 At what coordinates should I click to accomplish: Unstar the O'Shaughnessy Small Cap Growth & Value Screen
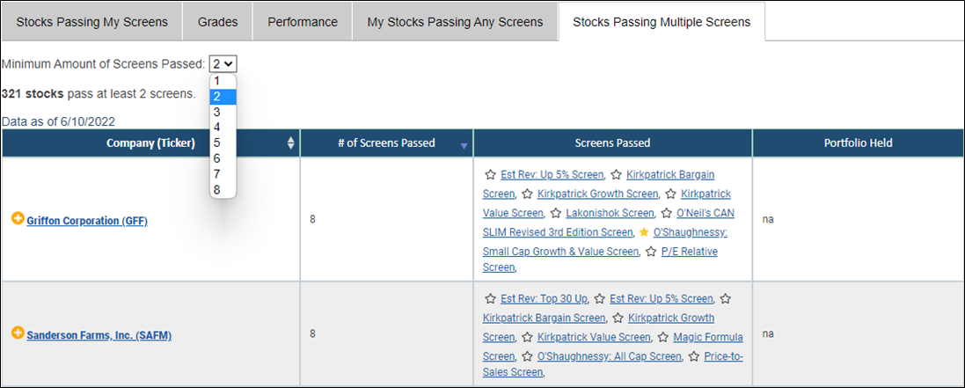[644, 232]
